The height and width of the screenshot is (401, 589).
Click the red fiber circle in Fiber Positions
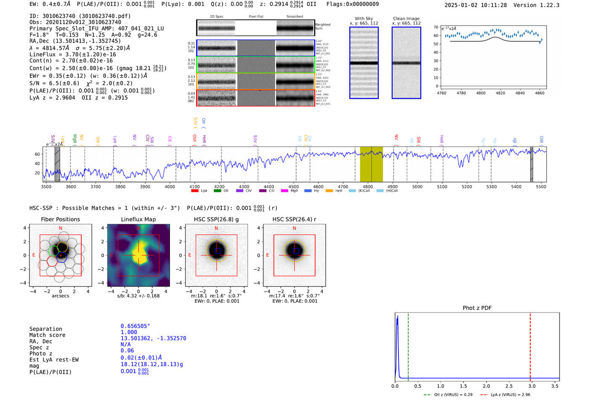tap(52, 261)
